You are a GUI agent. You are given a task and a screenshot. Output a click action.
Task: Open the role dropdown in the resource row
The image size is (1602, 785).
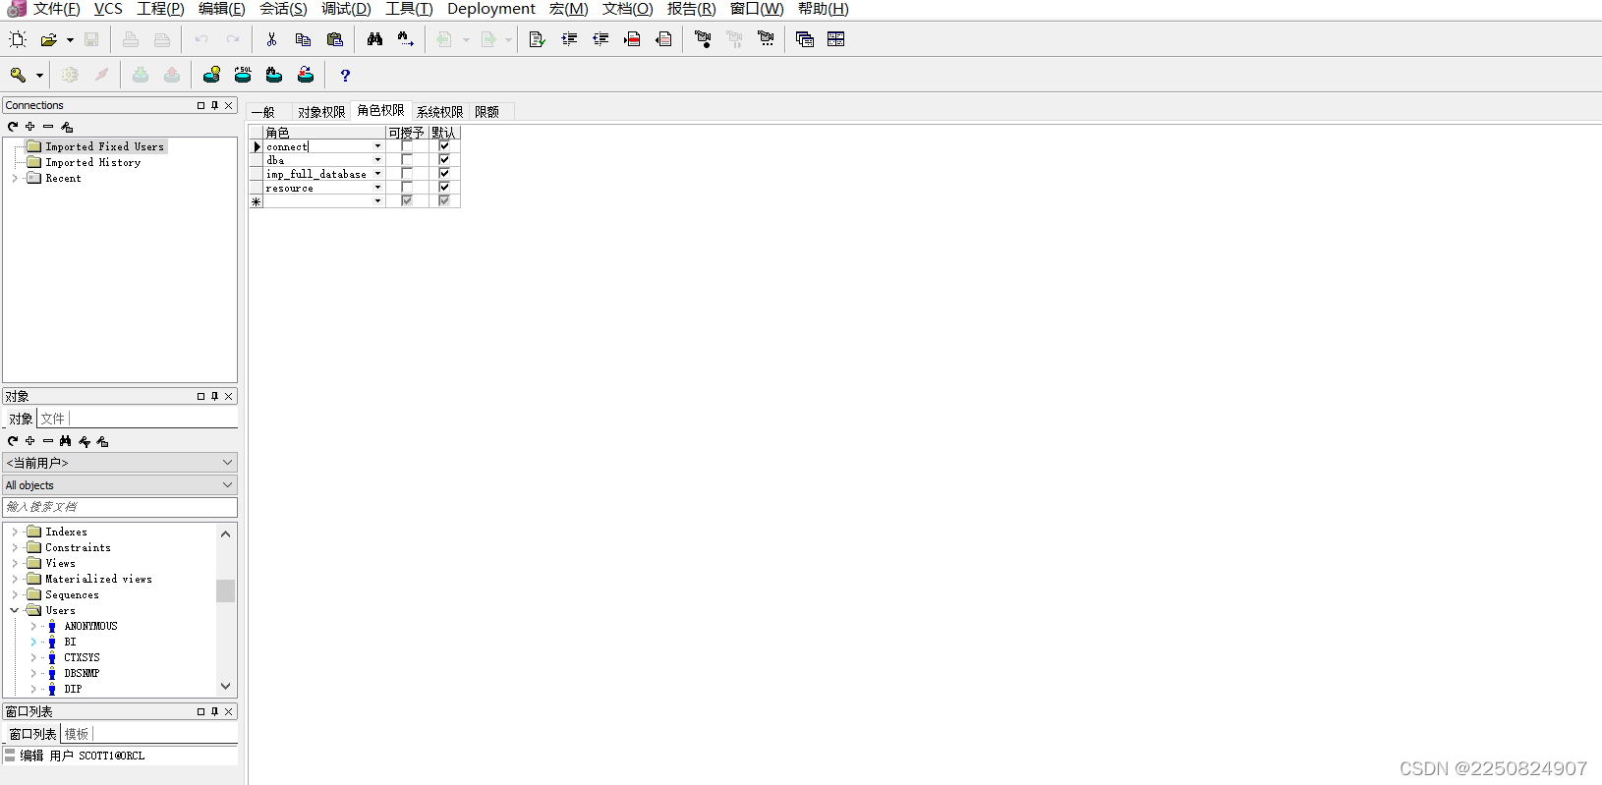pyautogui.click(x=377, y=188)
